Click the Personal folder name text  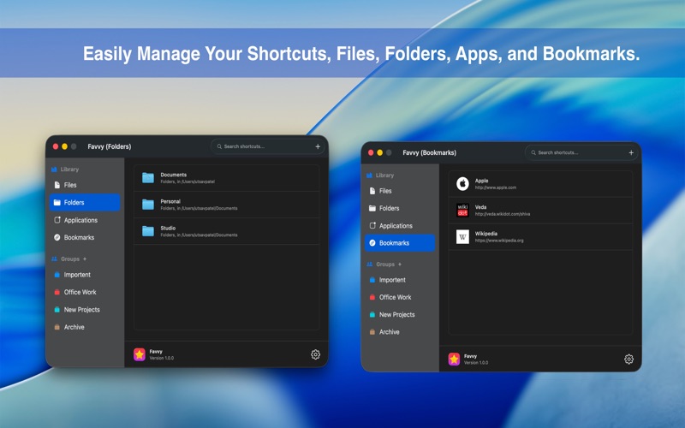pyautogui.click(x=170, y=201)
